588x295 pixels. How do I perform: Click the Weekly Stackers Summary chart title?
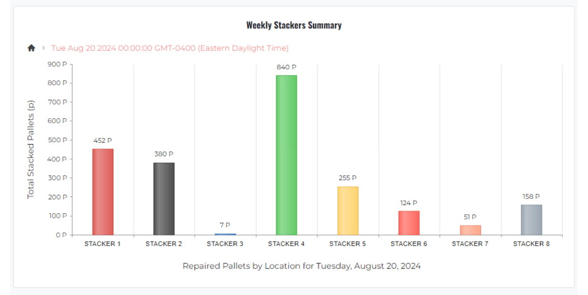[294, 25]
